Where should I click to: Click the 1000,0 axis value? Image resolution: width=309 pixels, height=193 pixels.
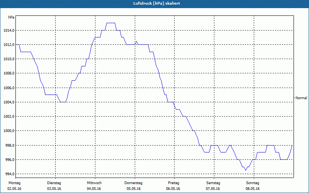pos(9,131)
